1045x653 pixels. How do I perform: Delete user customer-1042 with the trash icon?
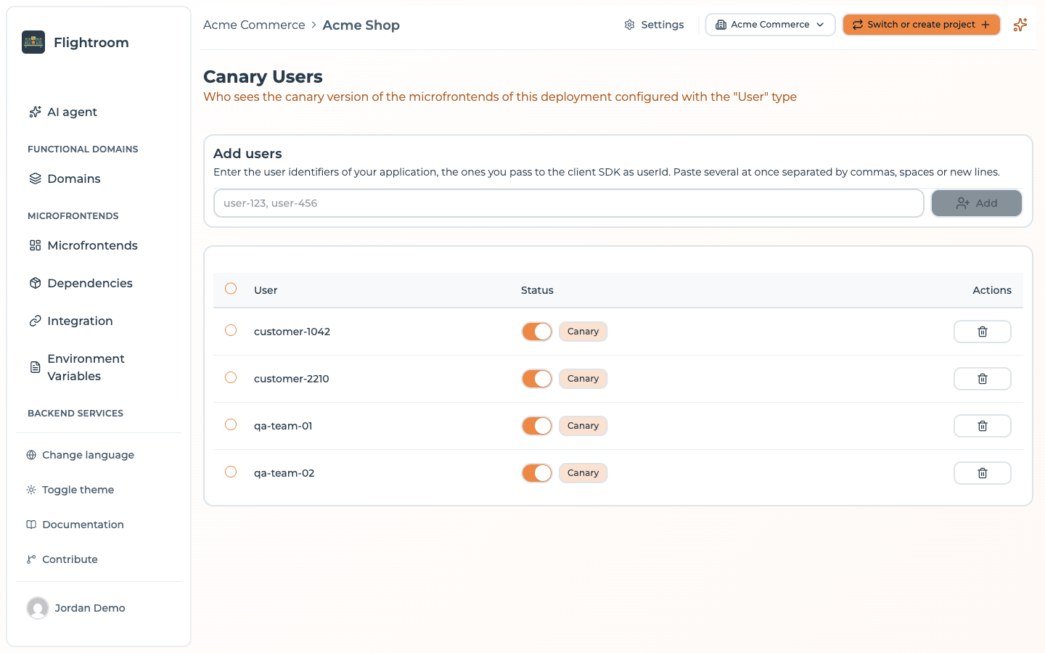(x=983, y=332)
